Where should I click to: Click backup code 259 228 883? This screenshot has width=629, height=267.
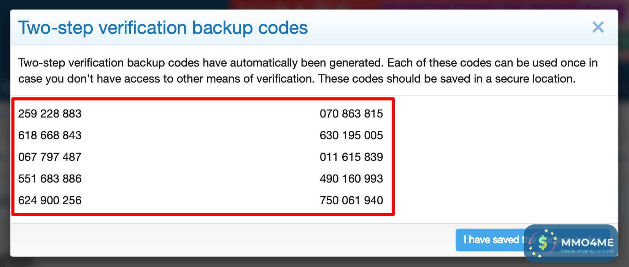point(50,114)
